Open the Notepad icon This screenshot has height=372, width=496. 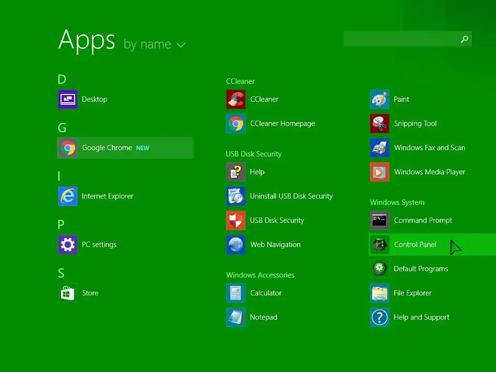pos(236,317)
